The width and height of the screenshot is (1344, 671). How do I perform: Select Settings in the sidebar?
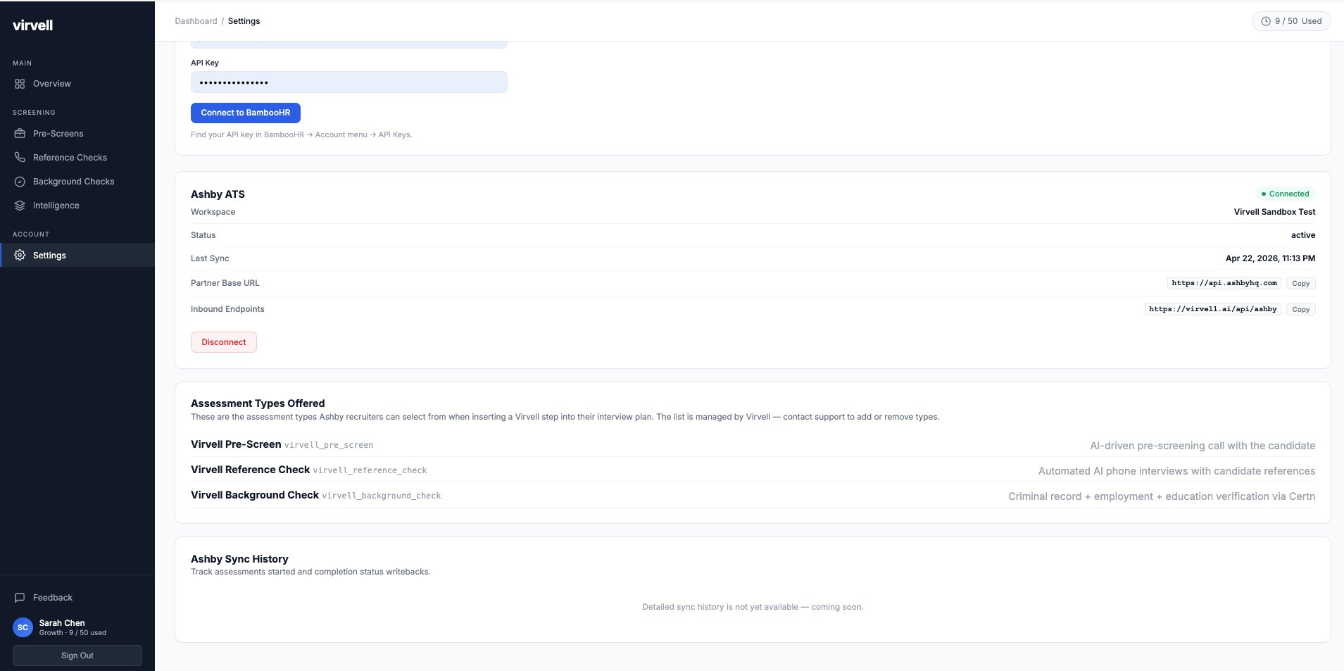tap(77, 256)
